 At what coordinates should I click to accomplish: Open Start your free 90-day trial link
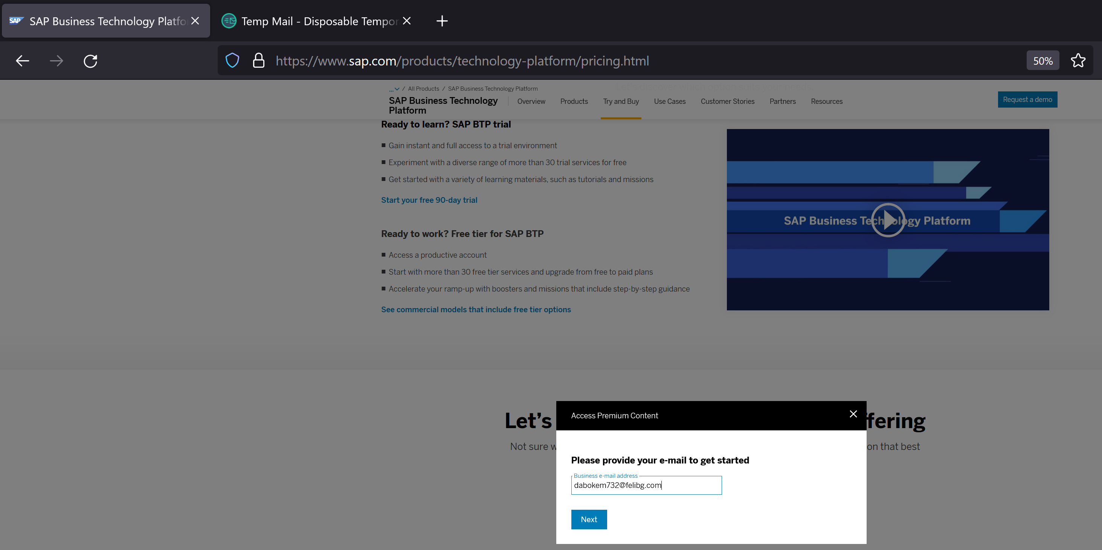(x=429, y=200)
